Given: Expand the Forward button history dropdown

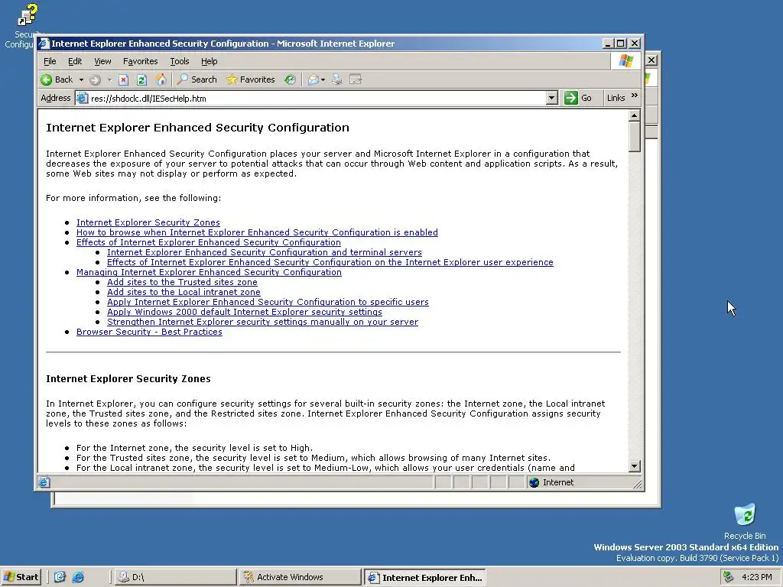Looking at the screenshot, I should (x=109, y=79).
